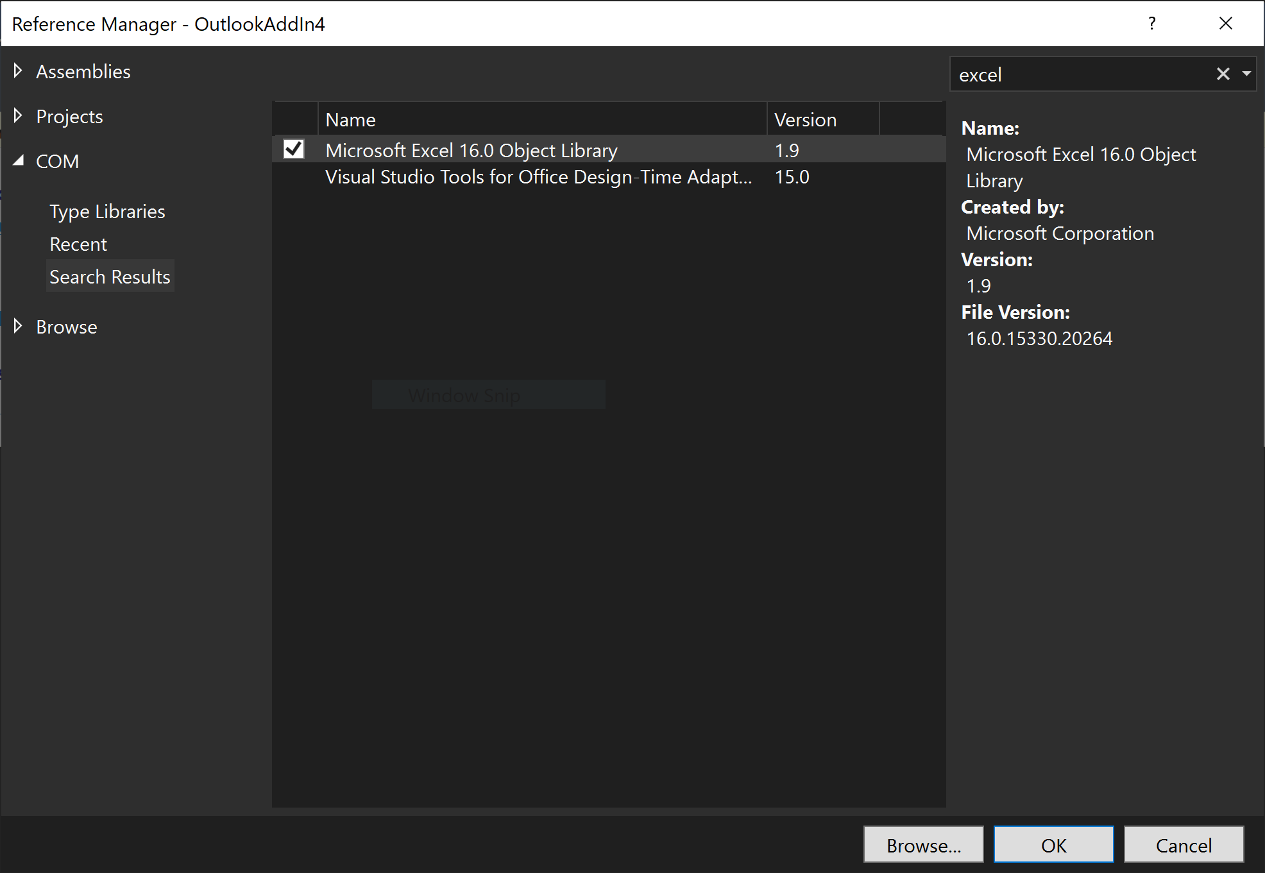Select Search Results under COM

tap(110, 276)
